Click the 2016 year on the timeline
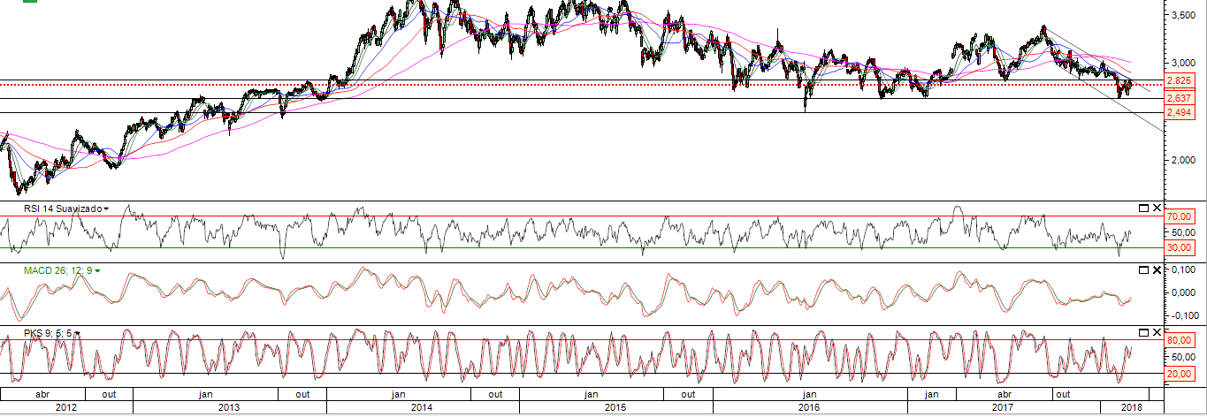 click(809, 407)
